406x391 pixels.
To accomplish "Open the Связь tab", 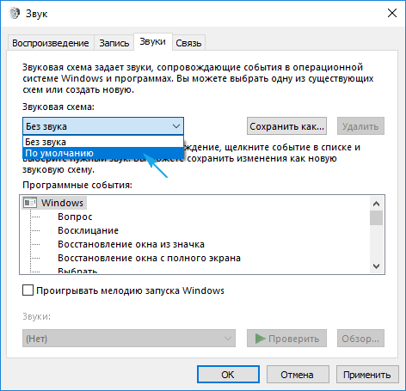I will coord(188,43).
